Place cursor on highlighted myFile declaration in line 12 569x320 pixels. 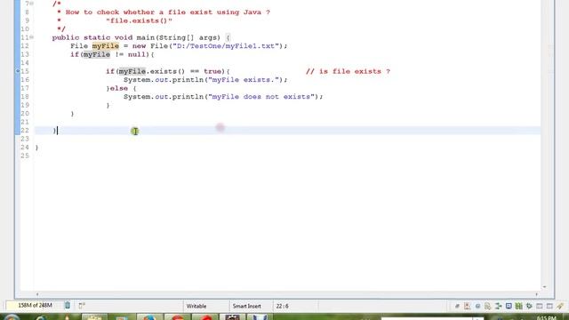click(105, 46)
